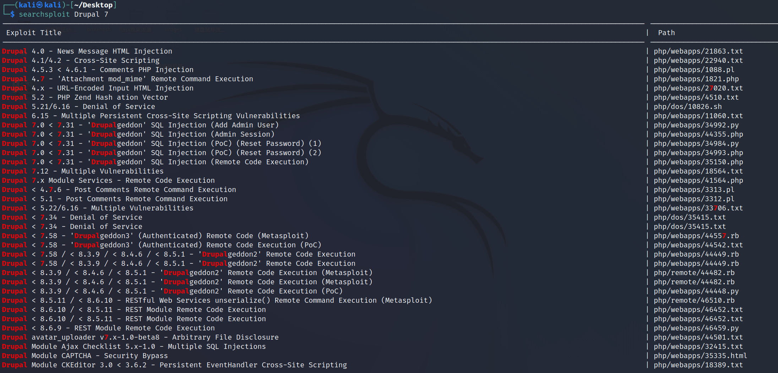Click Drupalgeddon '(Reset Password) (2)' row
The width and height of the screenshot is (778, 373).
162,153
